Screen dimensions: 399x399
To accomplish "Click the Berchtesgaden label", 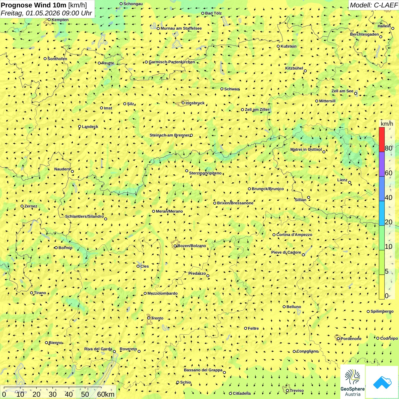I will 365,34.
